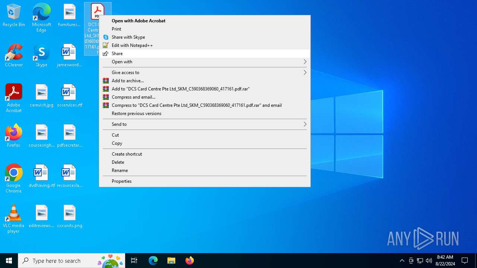The image size is (477, 268).
Task: Choose Rename from the context menu
Action: pyautogui.click(x=205, y=170)
